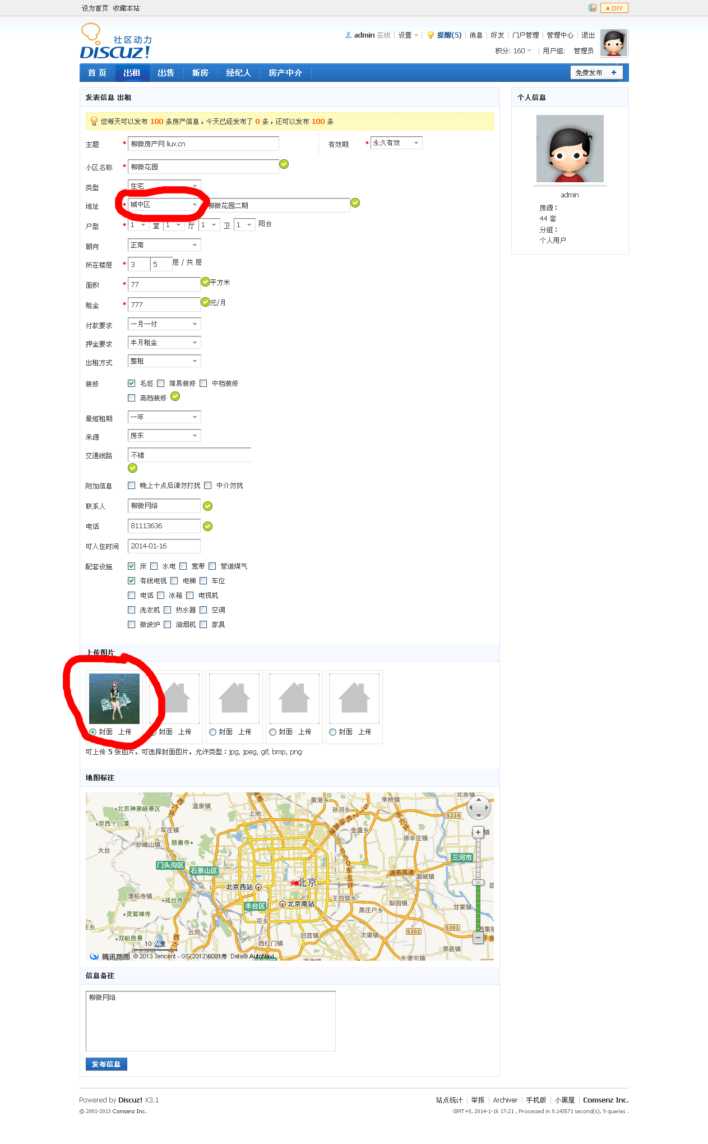Click the large admin profile picture
Screen dimensions: 708x1144
click(x=570, y=149)
